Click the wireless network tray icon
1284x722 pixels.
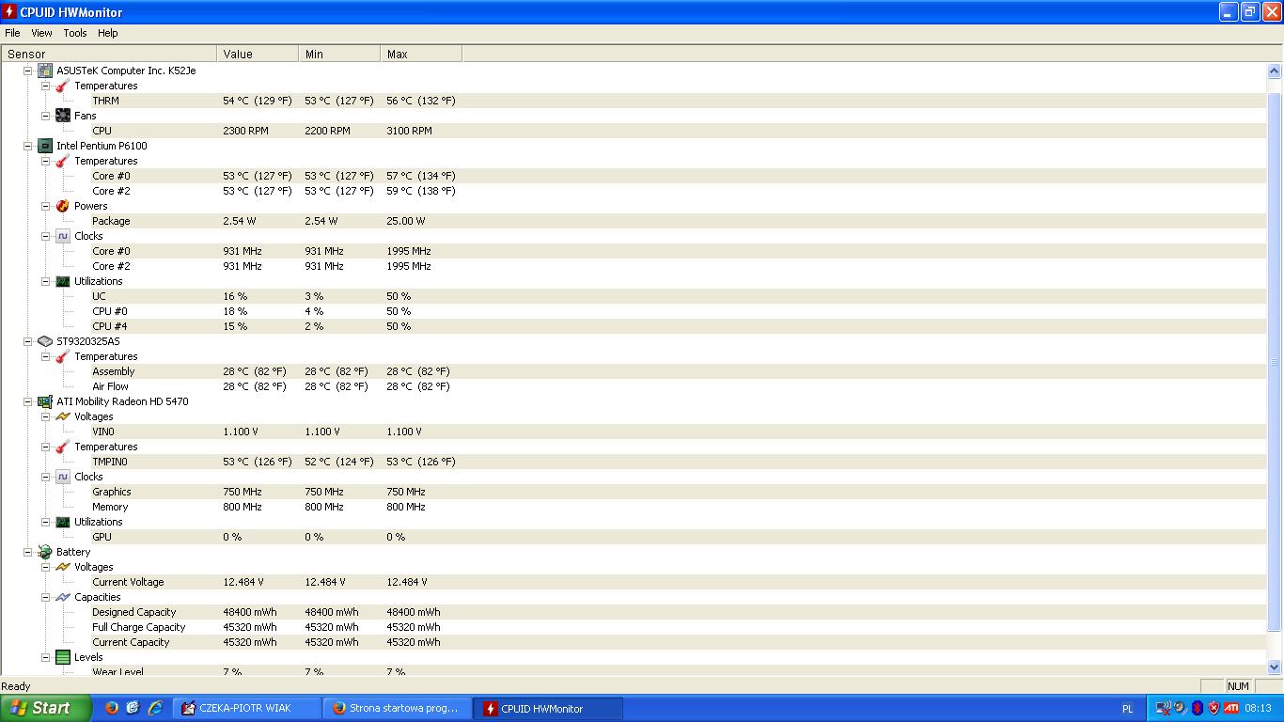[x=1164, y=708]
